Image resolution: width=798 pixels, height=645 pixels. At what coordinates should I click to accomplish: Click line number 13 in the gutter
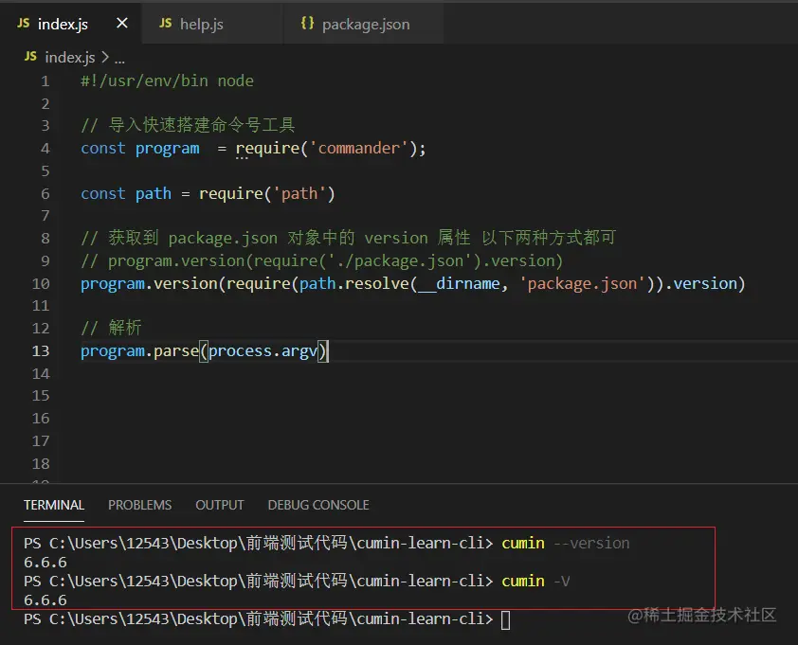click(x=41, y=351)
